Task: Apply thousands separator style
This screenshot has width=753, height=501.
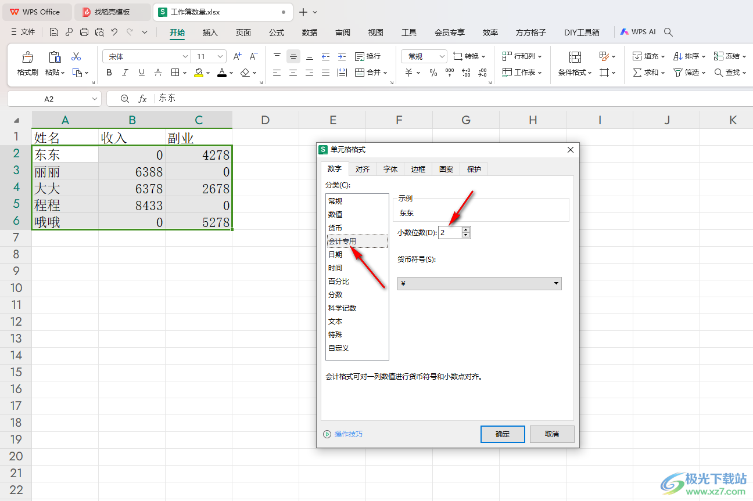Action: (450, 73)
